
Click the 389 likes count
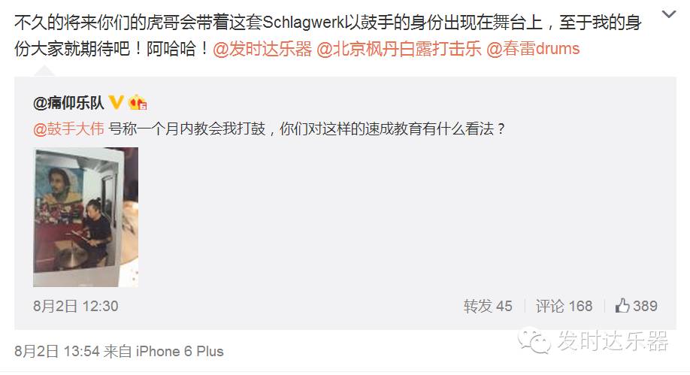645,306
